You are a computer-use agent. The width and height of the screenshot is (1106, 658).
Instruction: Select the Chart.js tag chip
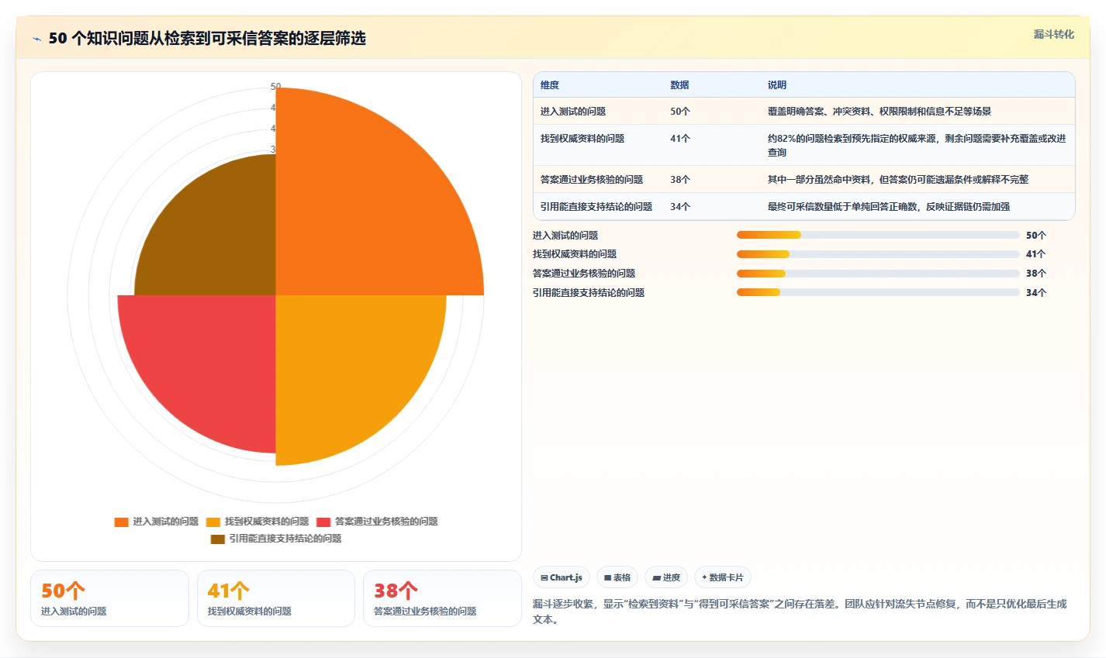(x=562, y=577)
